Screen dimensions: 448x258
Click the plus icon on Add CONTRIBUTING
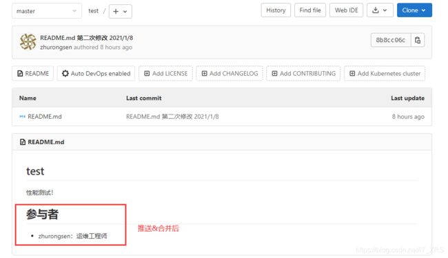[274, 74]
